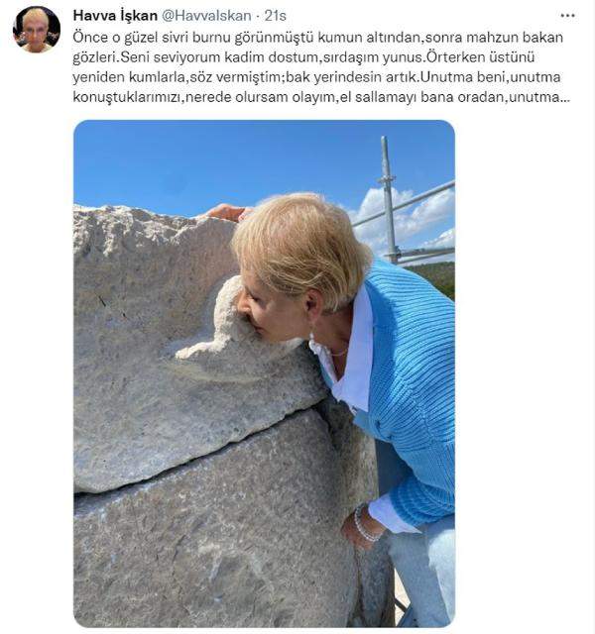
Task: Click the truncated last line ending "unutma..."
Action: tap(321, 97)
